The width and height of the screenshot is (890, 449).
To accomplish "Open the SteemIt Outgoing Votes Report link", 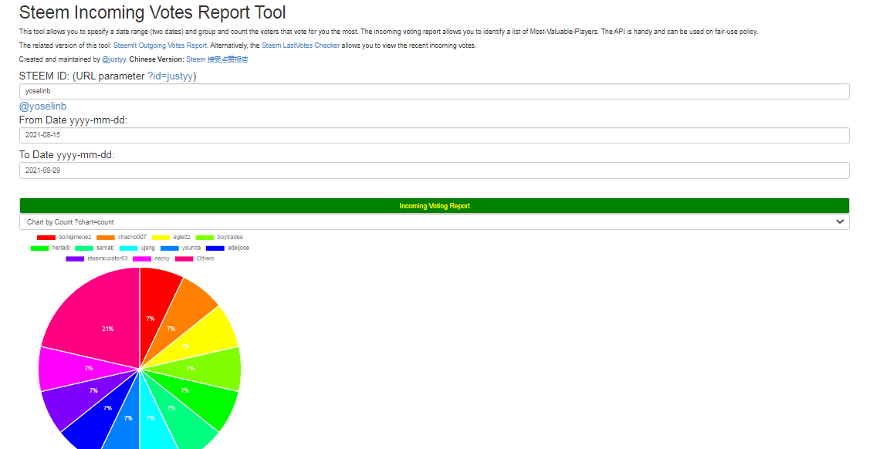I will tap(160, 46).
